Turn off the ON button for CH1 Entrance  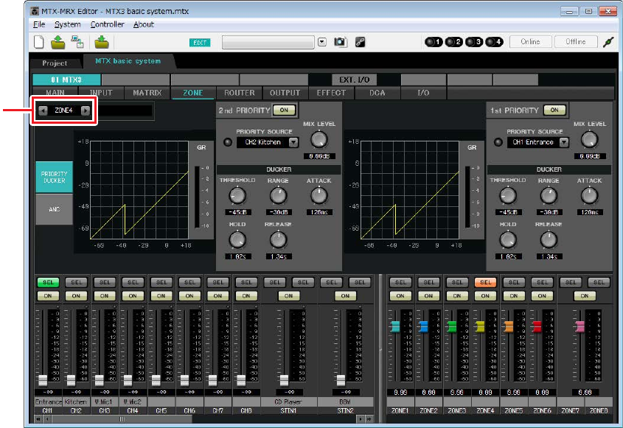46,295
